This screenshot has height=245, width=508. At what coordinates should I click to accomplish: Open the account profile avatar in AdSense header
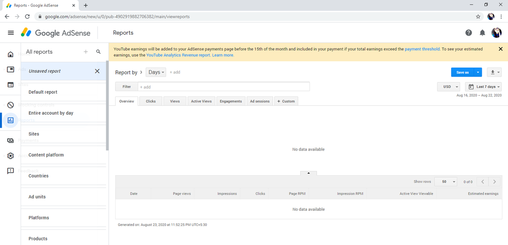pos(496,33)
